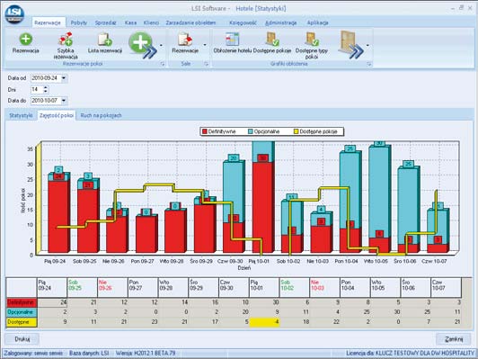Click Baza danych: LSI status entry
Screen dimensions: 478x359
[89, 354]
